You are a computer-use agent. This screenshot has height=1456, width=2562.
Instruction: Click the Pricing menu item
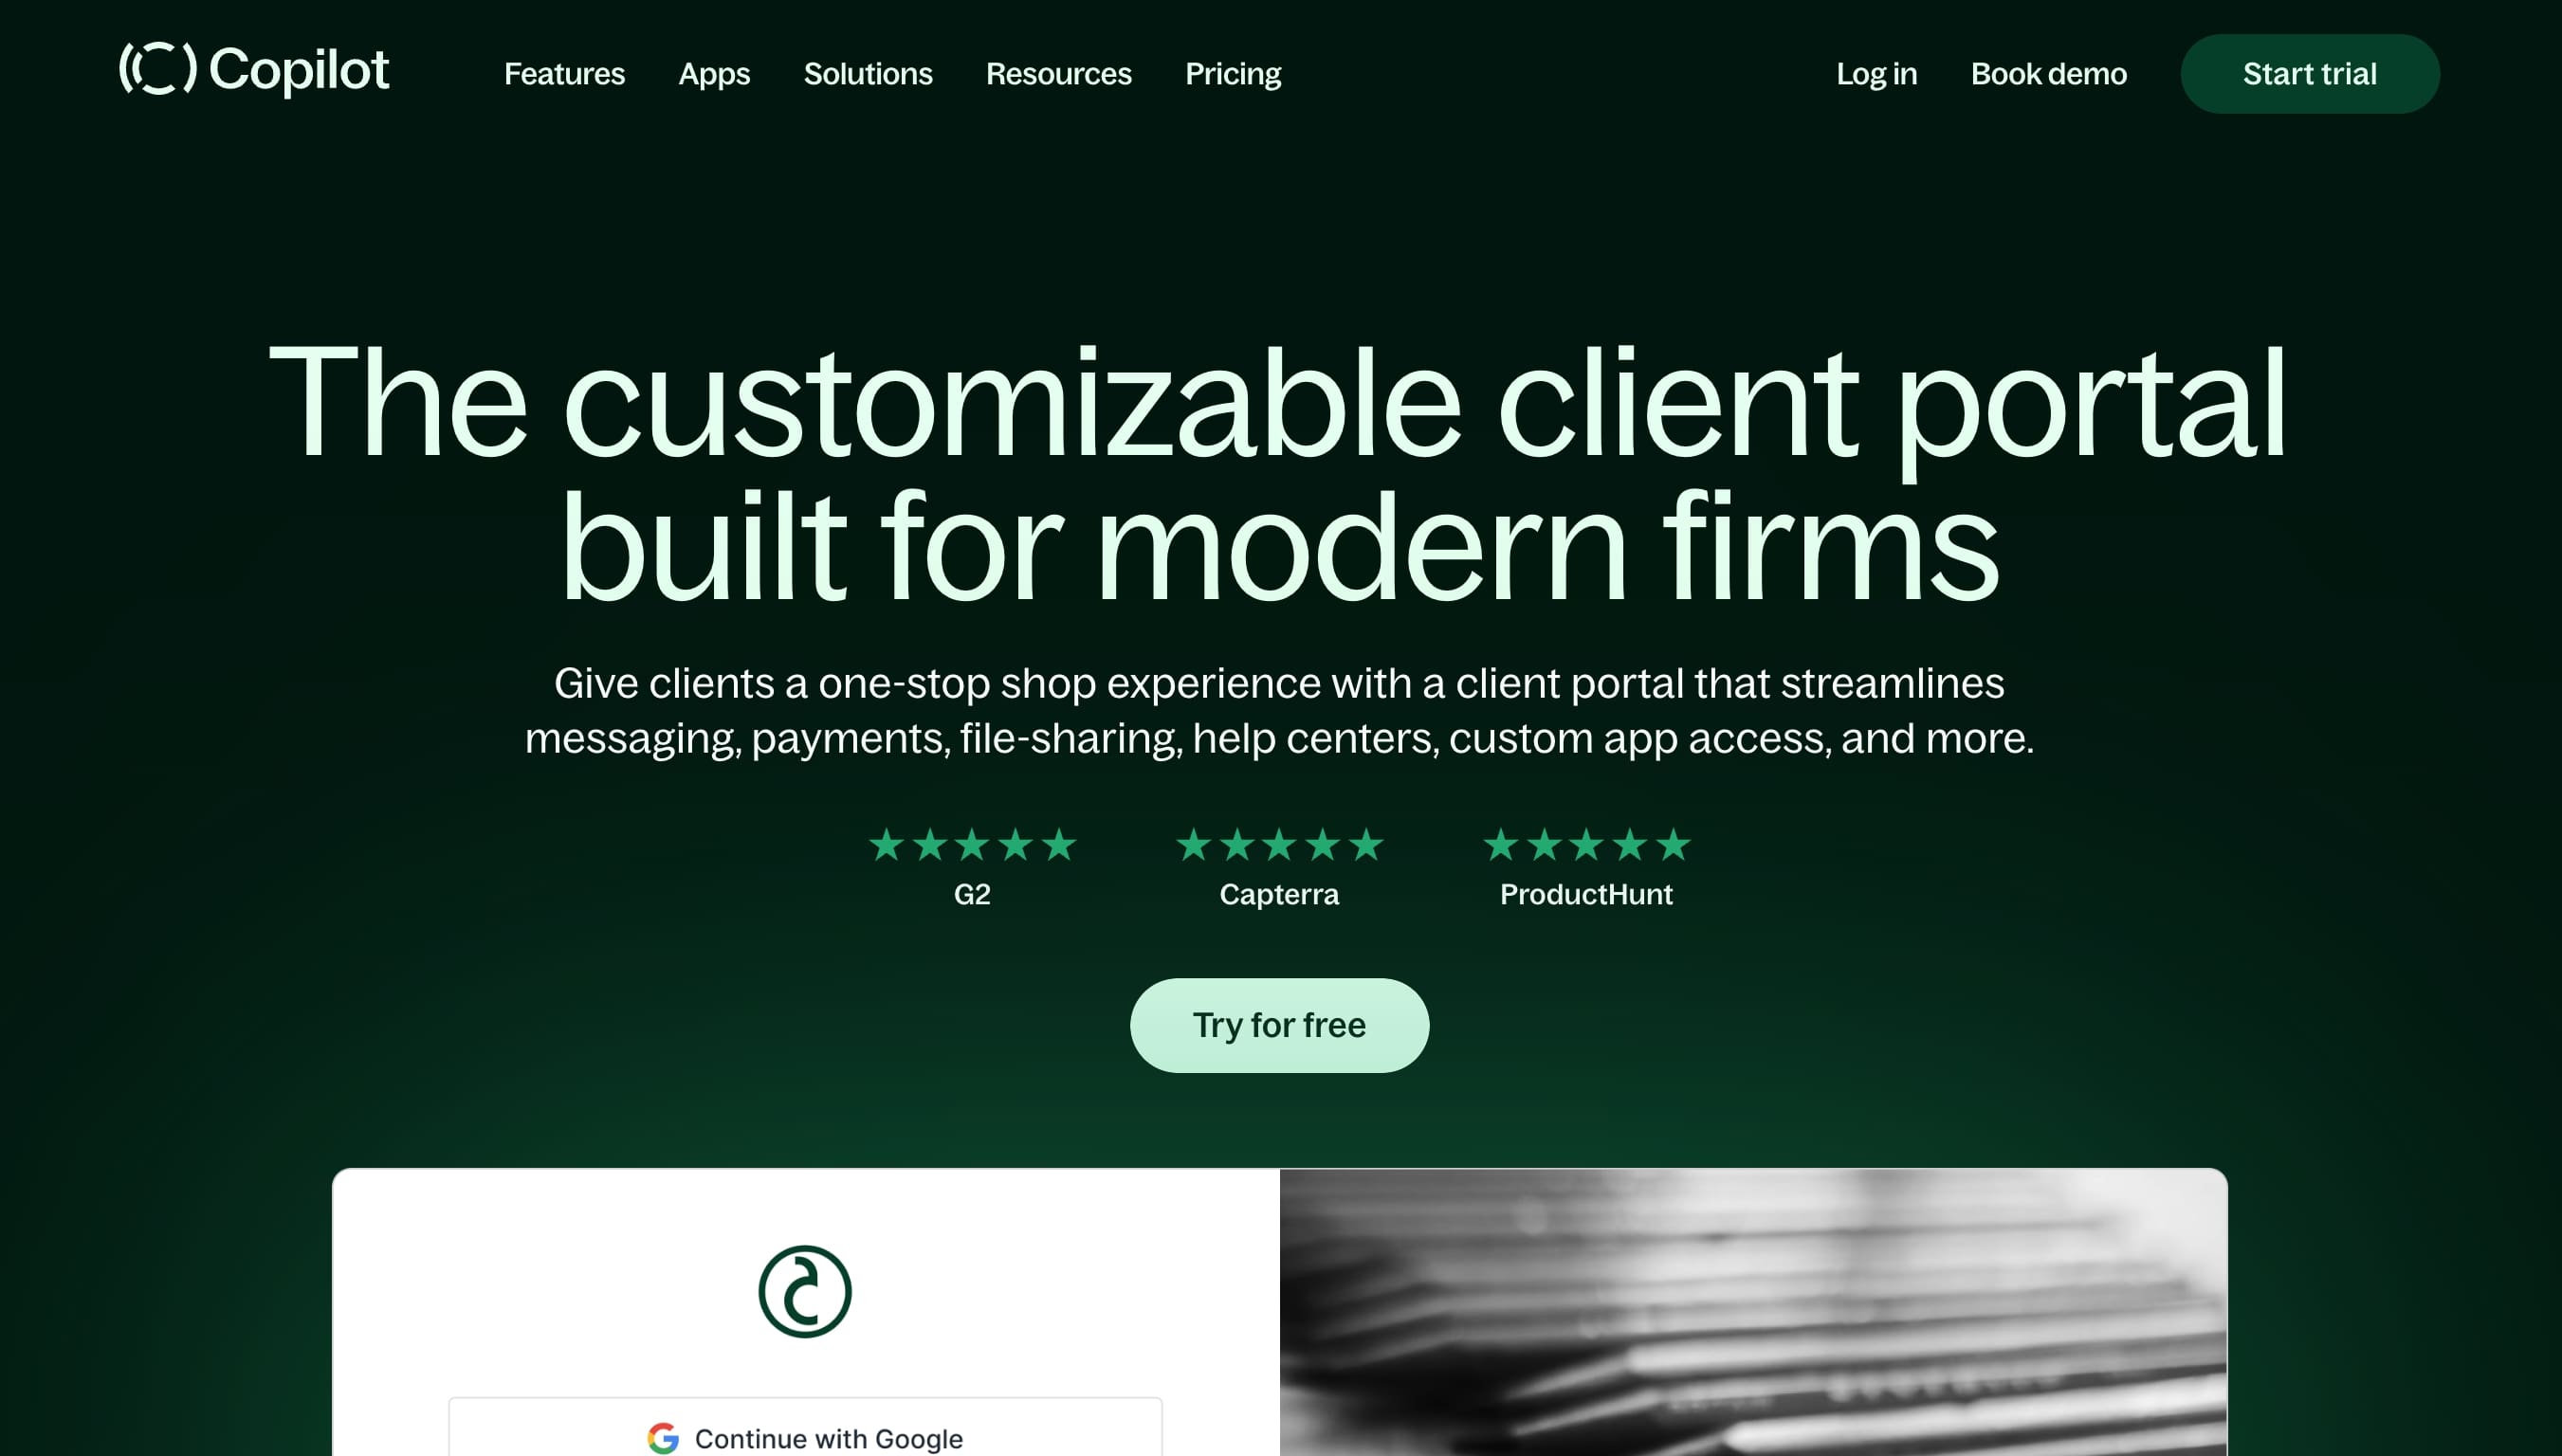[1234, 74]
